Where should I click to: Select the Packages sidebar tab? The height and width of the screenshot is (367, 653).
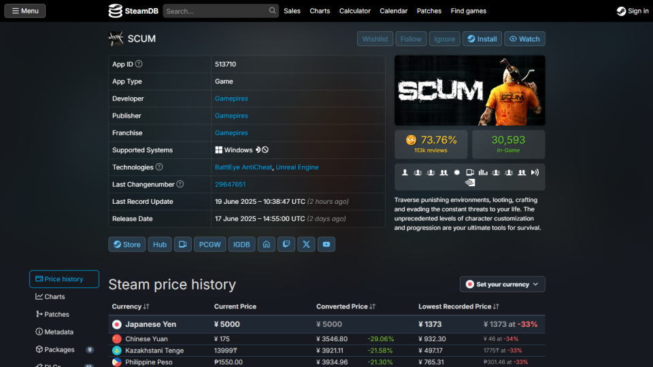[x=64, y=349]
